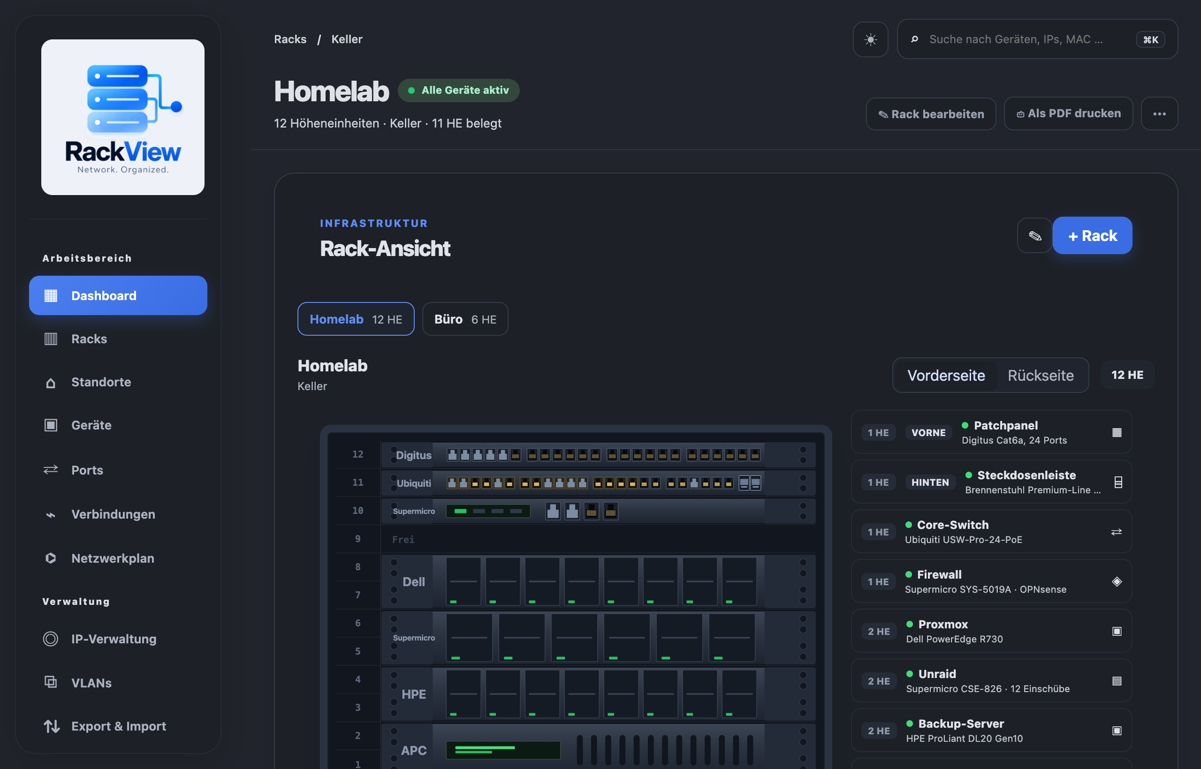Click the Core-Switch arrows icon
Image resolution: width=1201 pixels, height=769 pixels.
pyautogui.click(x=1116, y=532)
